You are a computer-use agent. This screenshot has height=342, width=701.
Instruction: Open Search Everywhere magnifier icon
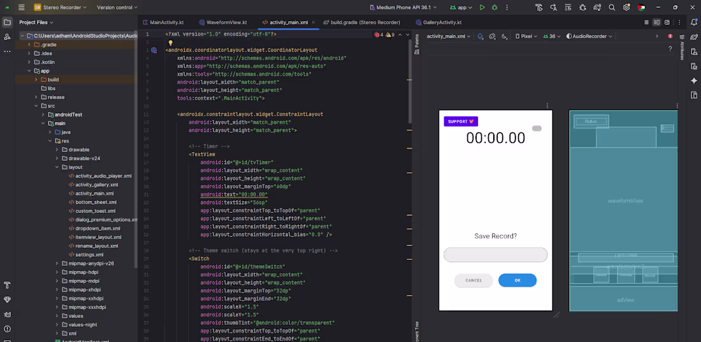pyautogui.click(x=612, y=7)
